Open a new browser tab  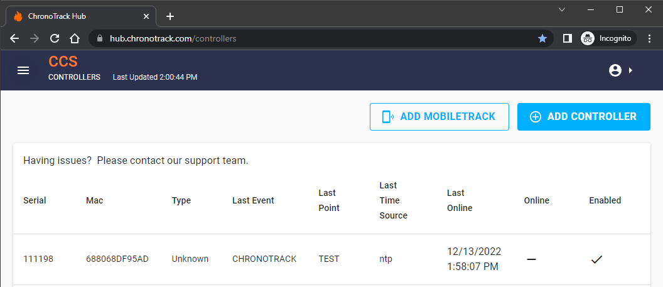(x=170, y=16)
